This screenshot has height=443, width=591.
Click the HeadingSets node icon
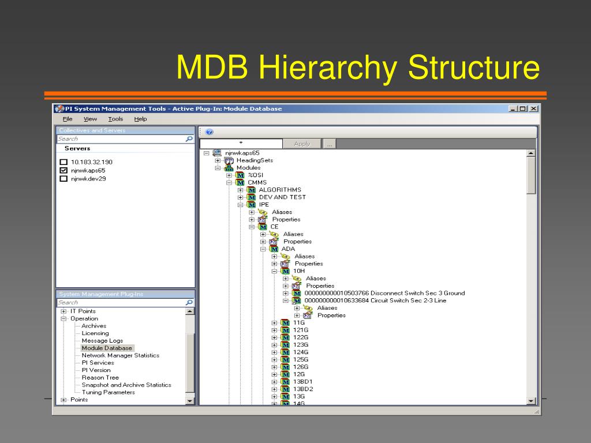tap(229, 160)
